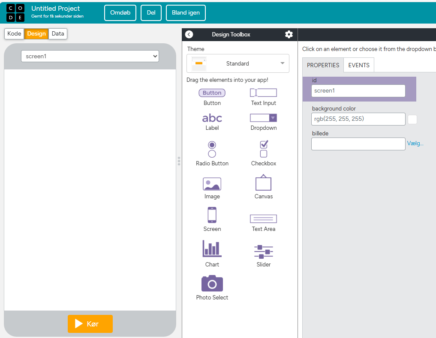This screenshot has width=436, height=338.
Task: Pick the Image element icon
Action: tap(212, 184)
